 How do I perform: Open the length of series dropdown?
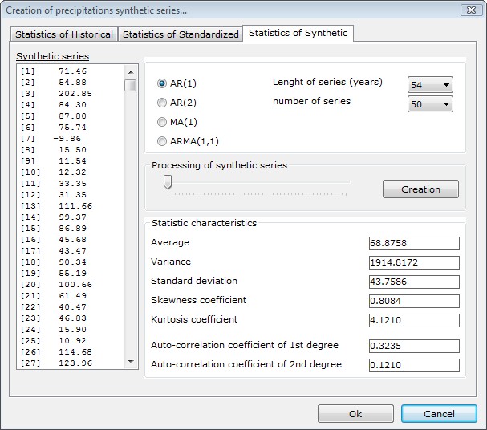431,85
